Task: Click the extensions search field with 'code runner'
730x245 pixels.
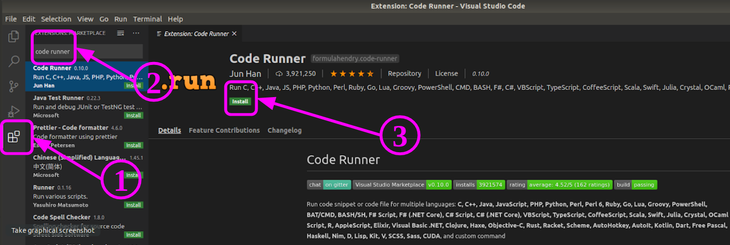Action: point(88,51)
